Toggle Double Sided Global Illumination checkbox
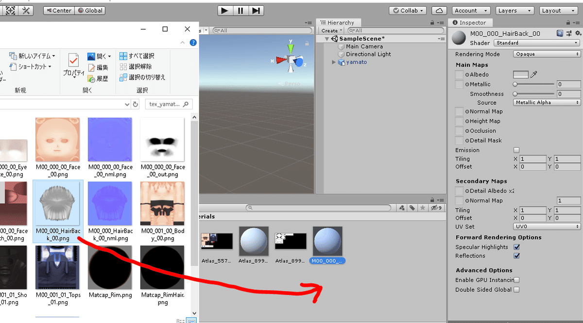Viewport: 583px width, 323px height. (516, 290)
